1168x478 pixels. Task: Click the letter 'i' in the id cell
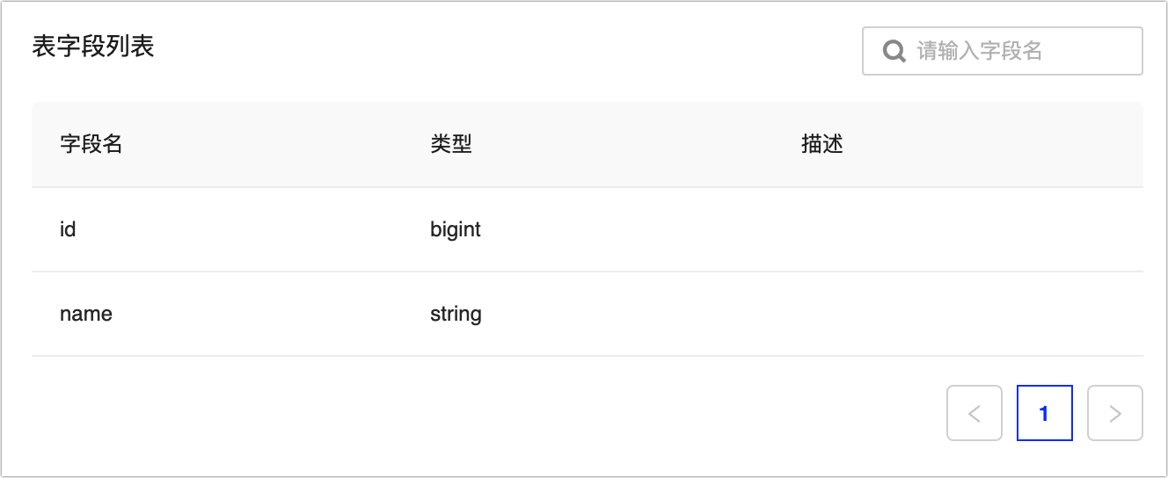[x=62, y=229]
